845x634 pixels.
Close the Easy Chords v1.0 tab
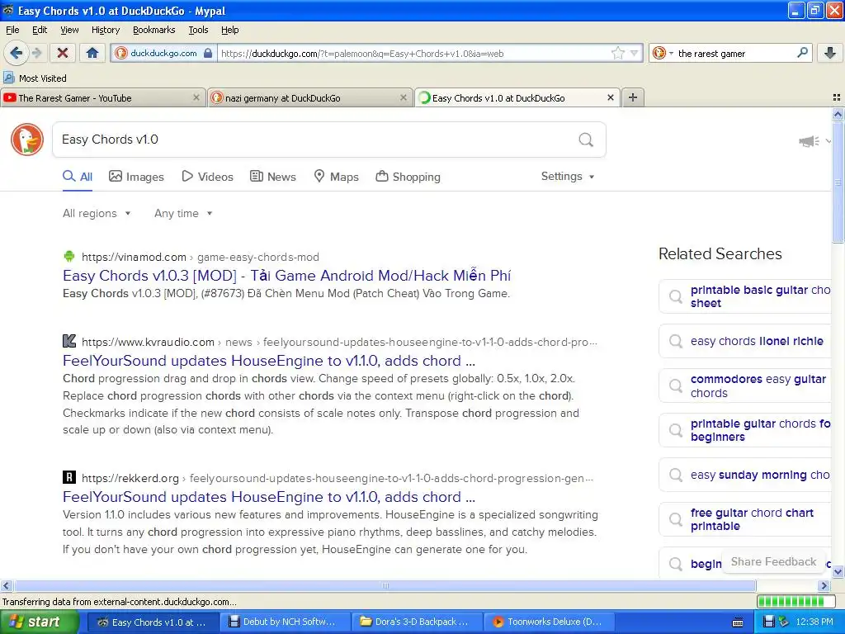pos(611,97)
